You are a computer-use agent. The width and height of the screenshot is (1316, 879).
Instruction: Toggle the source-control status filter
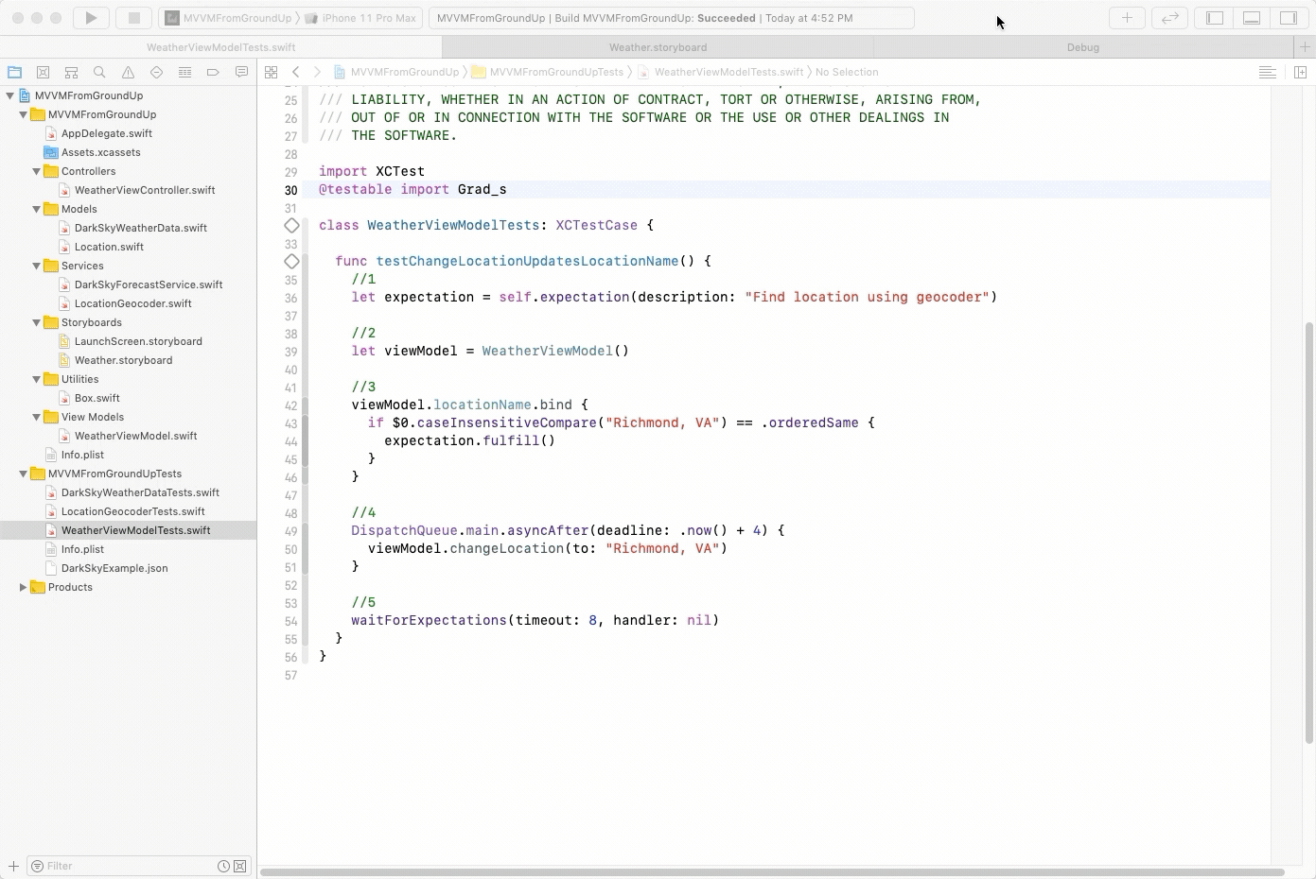(240, 866)
